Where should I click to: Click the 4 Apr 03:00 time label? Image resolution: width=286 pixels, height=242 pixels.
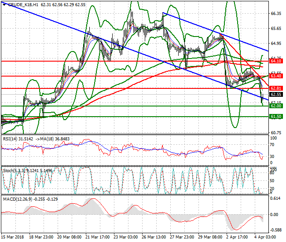[265, 237]
